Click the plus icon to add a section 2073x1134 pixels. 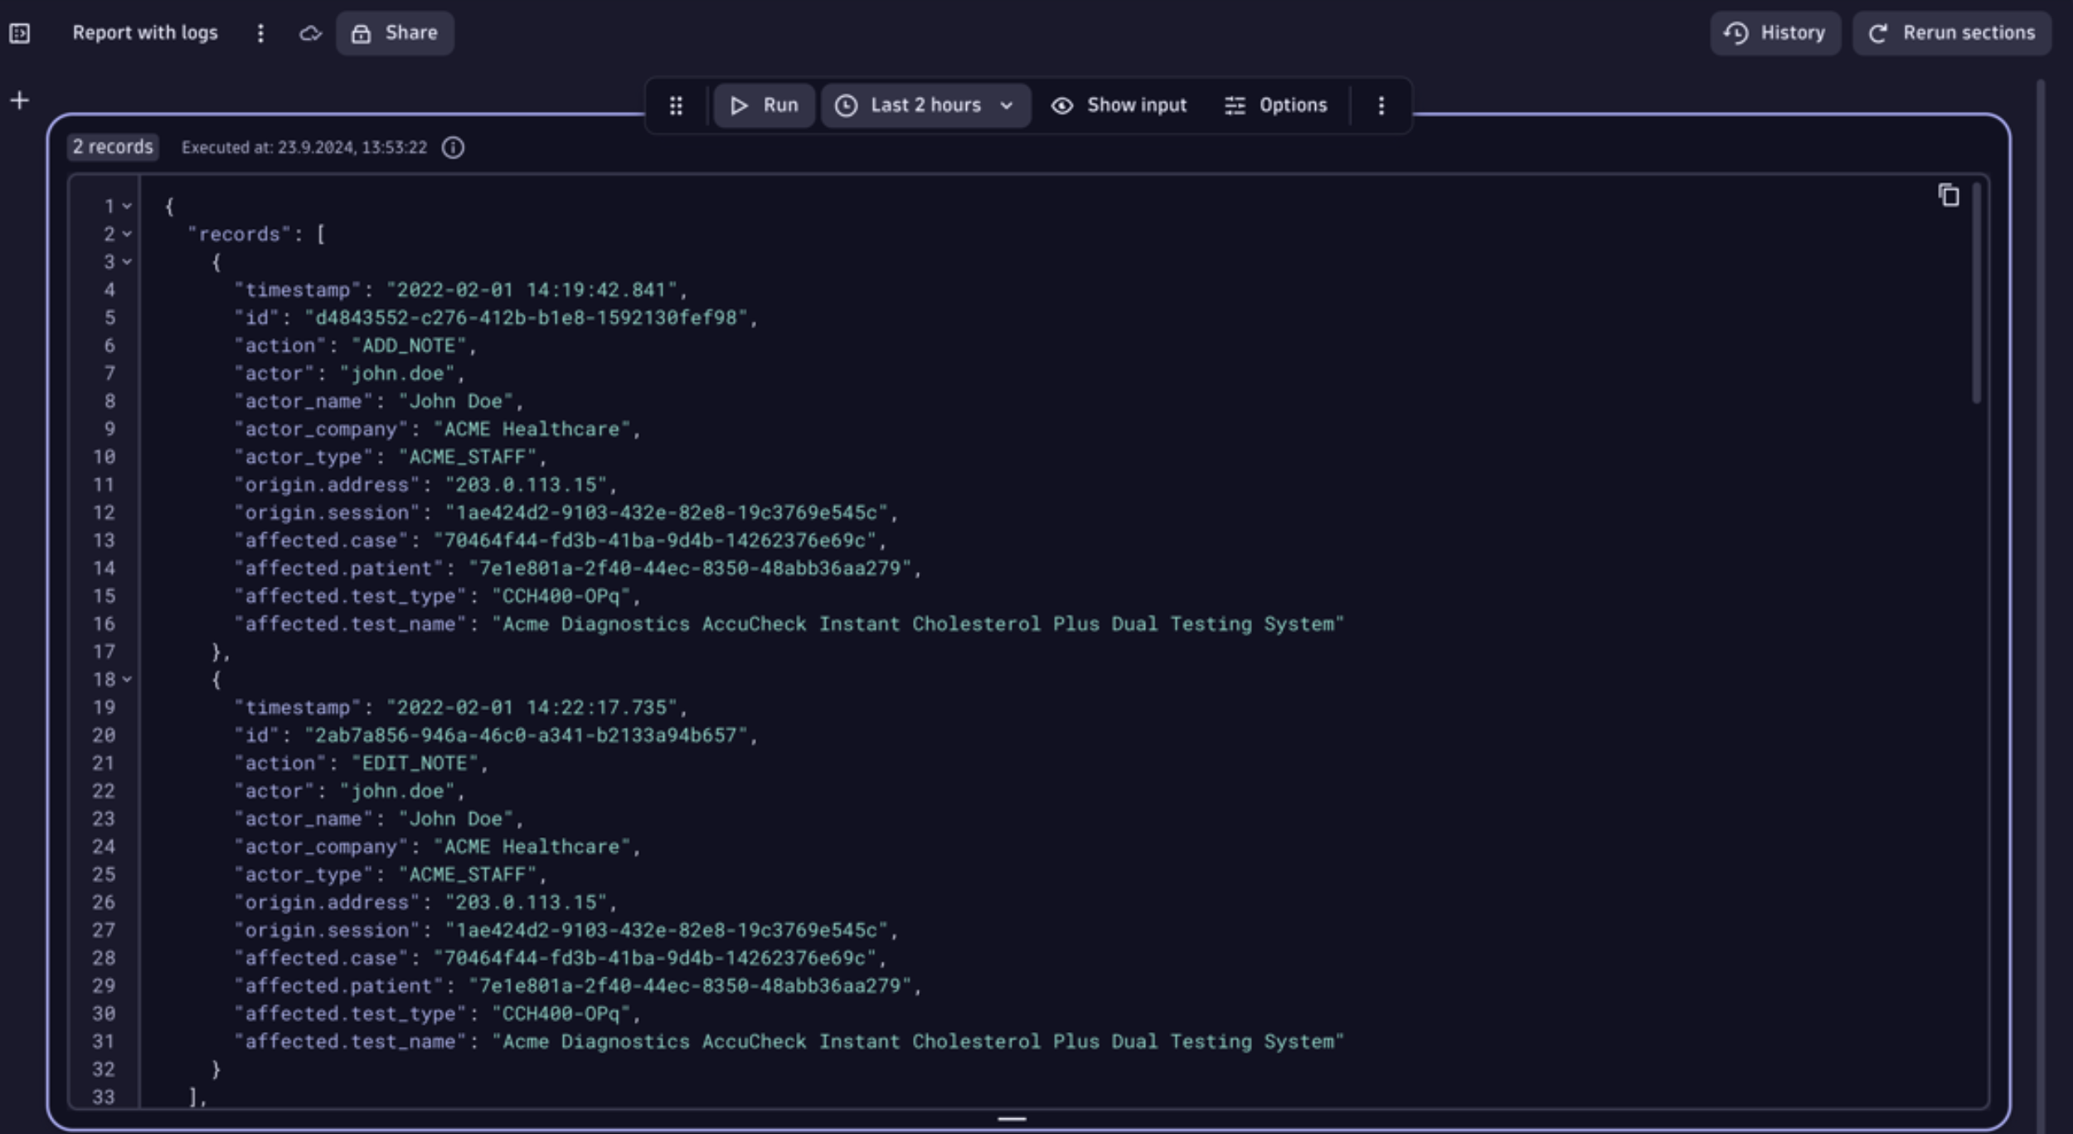coord(19,101)
